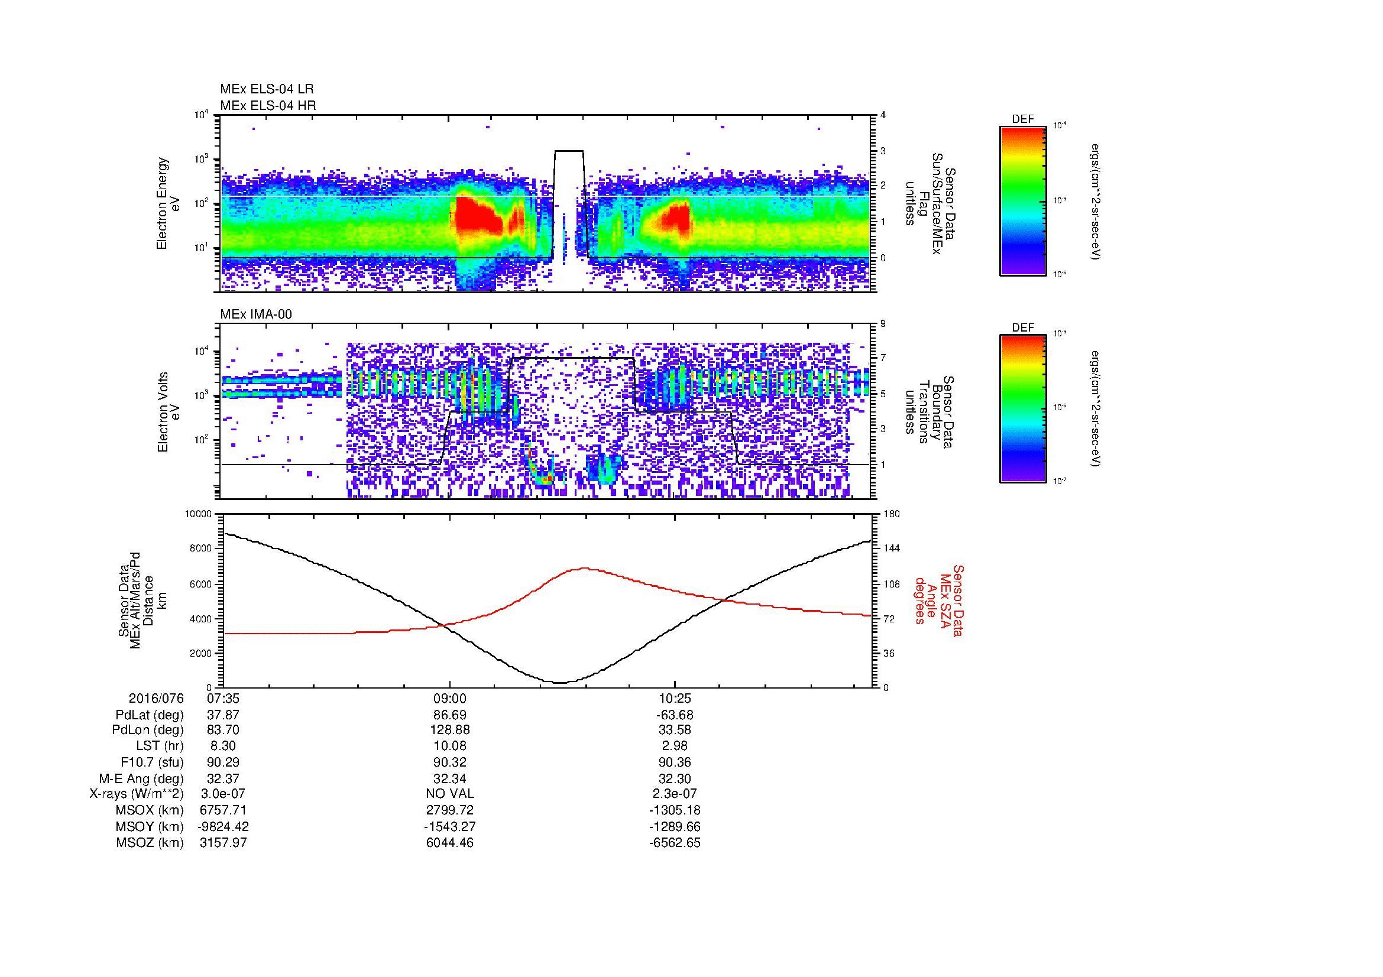The height and width of the screenshot is (977, 1383).
Task: Select the top DEF color bar
Action: tap(1022, 200)
